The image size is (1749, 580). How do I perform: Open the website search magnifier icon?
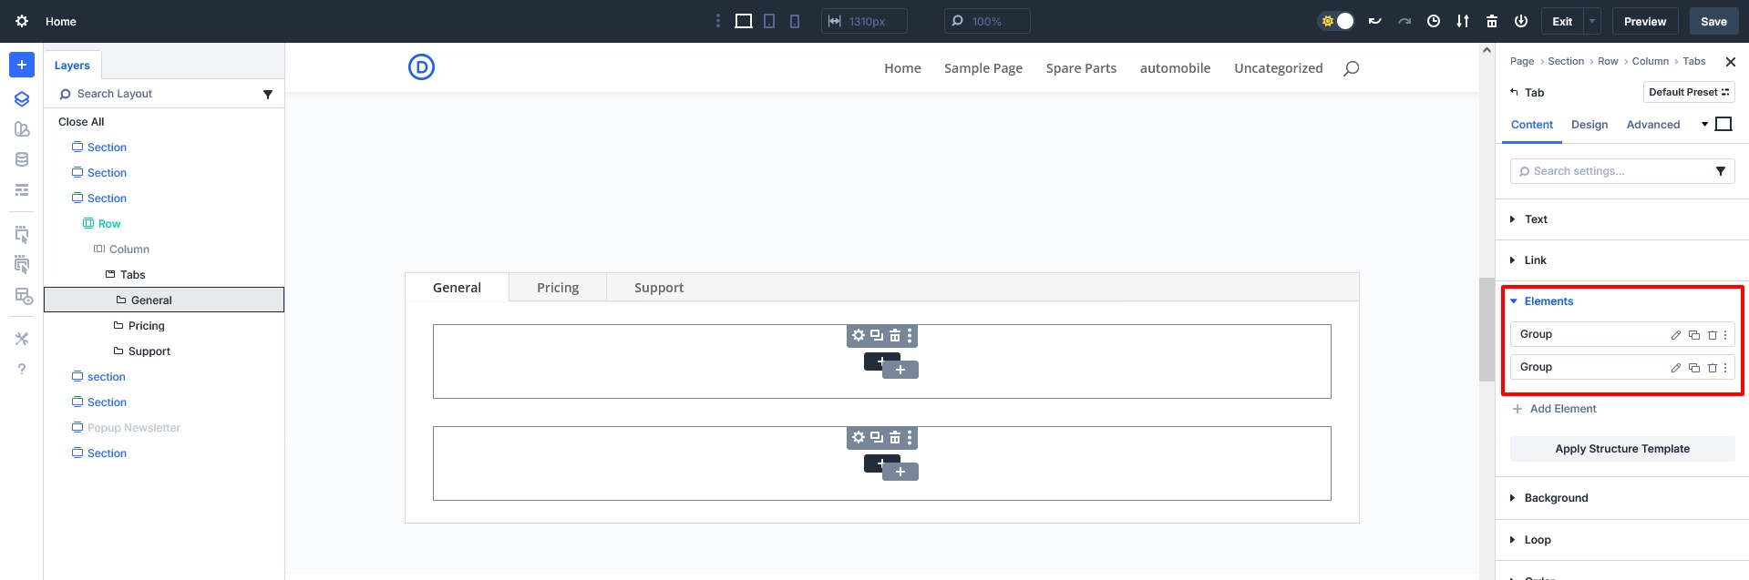tap(1352, 68)
